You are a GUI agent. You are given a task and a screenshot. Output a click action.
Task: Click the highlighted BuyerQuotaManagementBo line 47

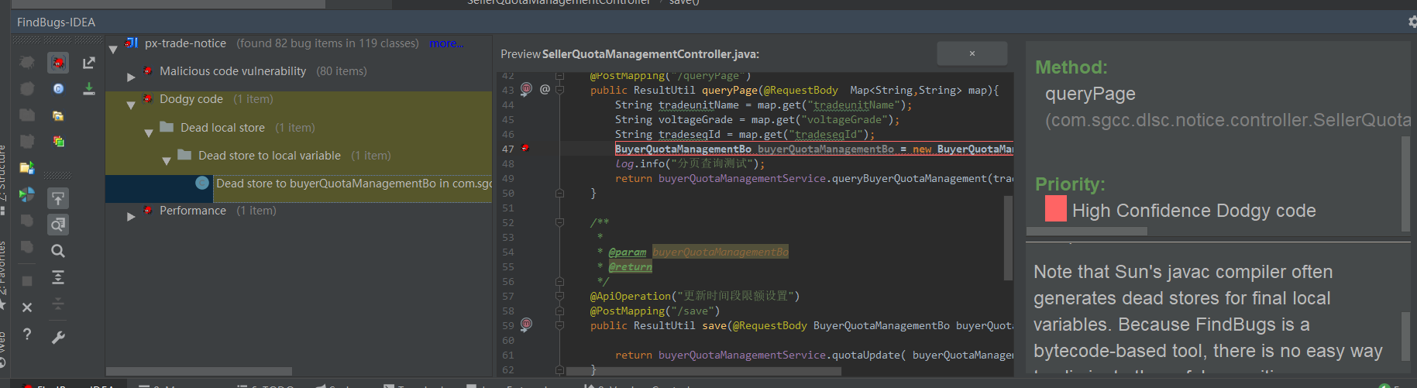point(813,149)
